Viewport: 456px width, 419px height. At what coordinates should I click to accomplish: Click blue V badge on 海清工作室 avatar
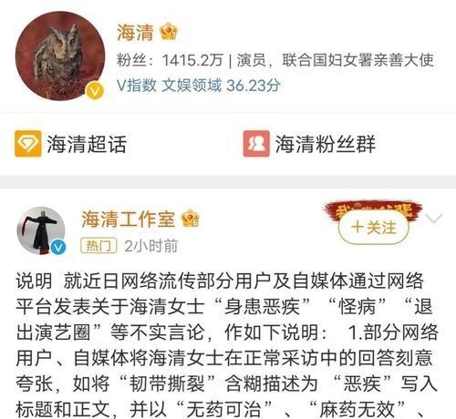click(x=58, y=247)
